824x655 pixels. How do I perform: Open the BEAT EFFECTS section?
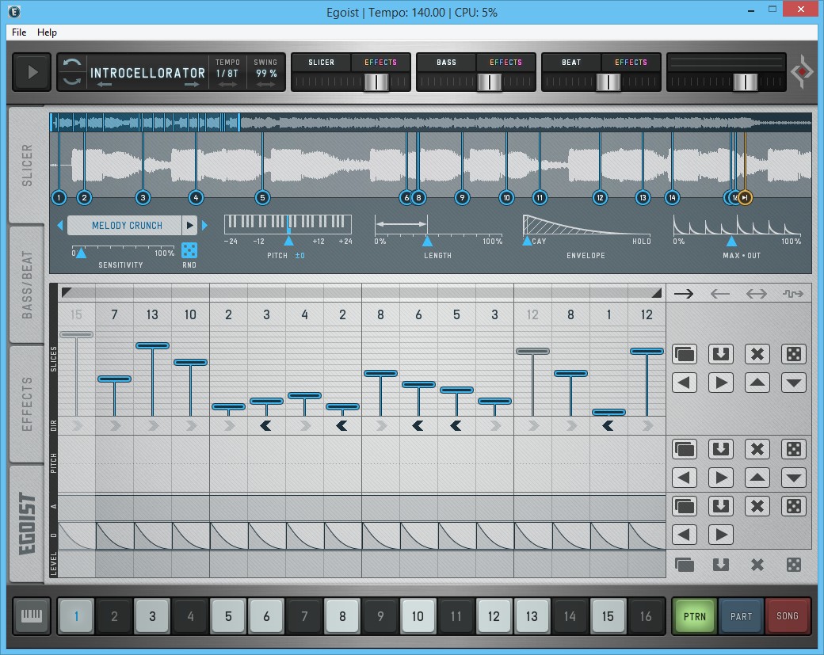coord(631,63)
